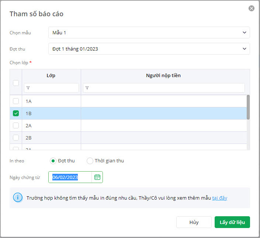Click the Lấy dữ liệu button
Screen dimensions: 260x238
[232, 222]
